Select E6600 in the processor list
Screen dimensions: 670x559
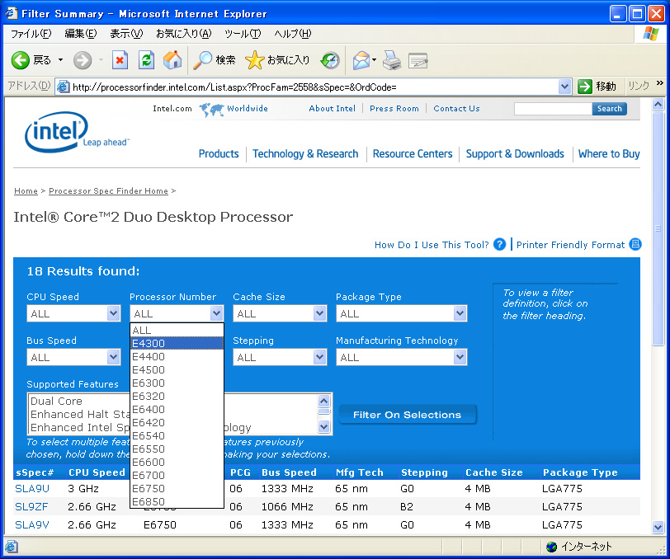click(177, 462)
